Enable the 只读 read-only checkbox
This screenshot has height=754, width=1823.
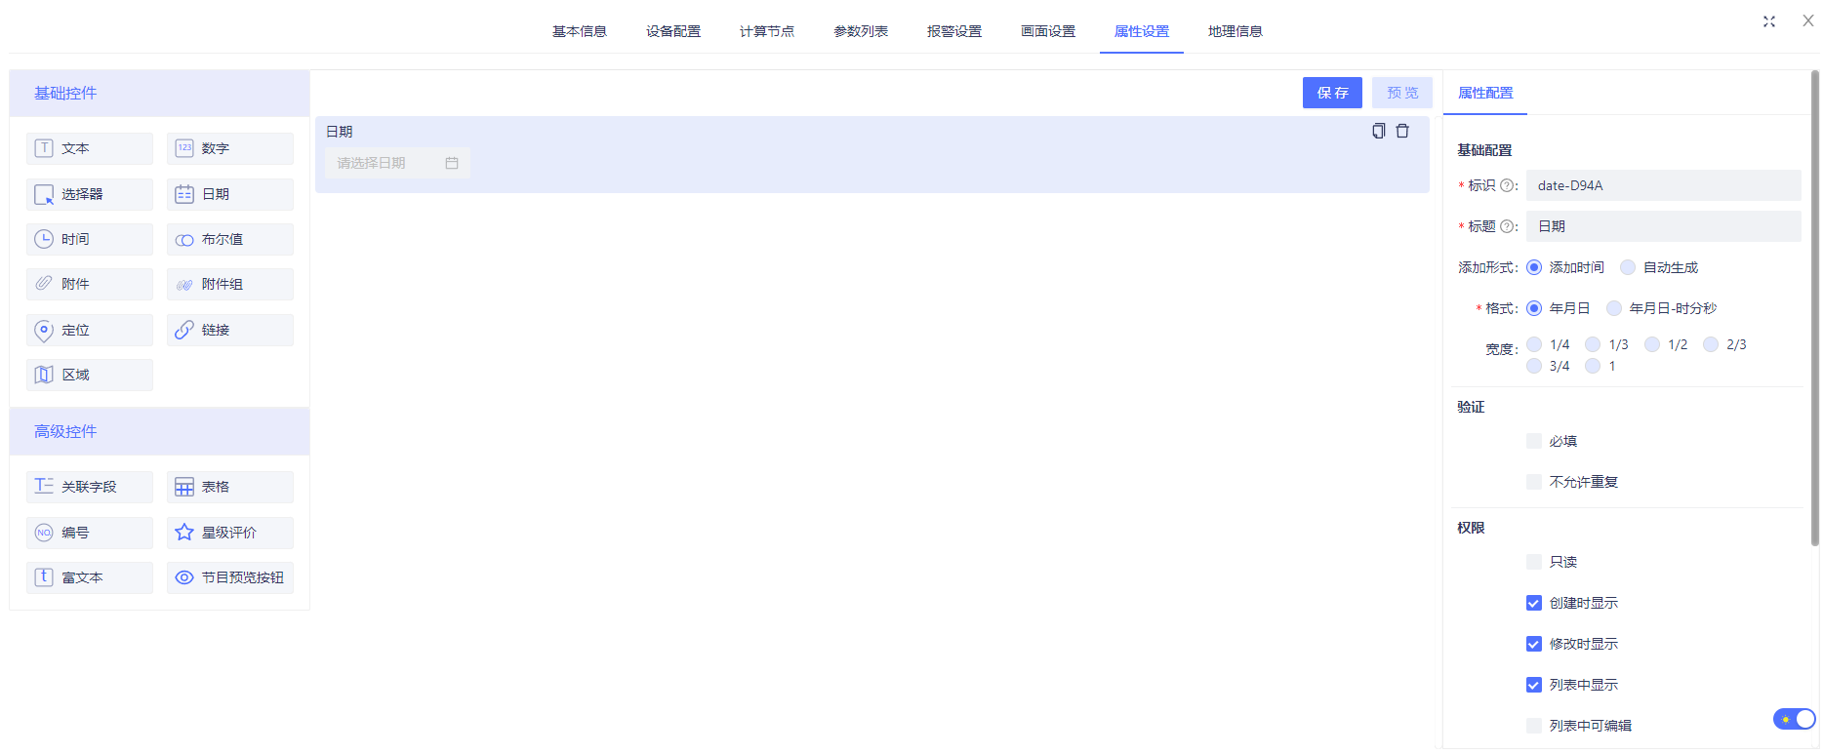click(1534, 562)
